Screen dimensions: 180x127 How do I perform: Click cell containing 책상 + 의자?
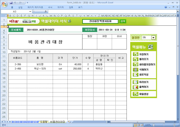[x=40, y=69]
